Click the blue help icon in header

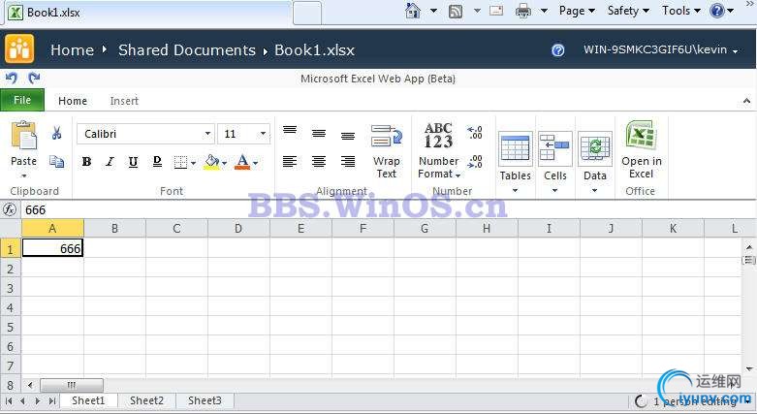click(557, 49)
